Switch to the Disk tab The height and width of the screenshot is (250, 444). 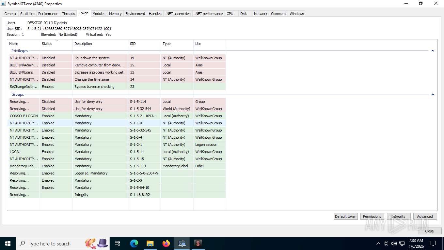(244, 14)
